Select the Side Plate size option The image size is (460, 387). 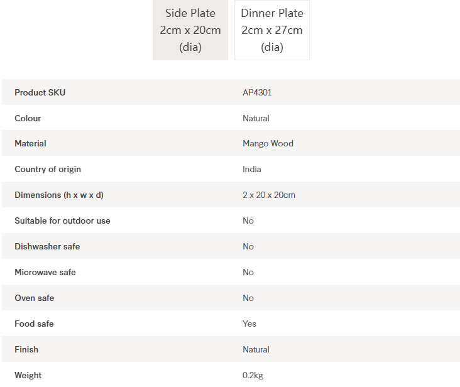190,30
